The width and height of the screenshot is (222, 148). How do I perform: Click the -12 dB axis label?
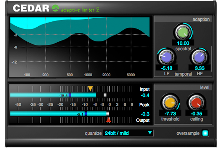coord(14,62)
